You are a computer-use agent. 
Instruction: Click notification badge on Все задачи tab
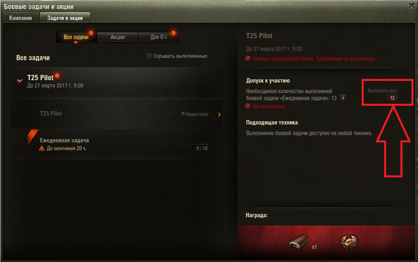tap(91, 33)
